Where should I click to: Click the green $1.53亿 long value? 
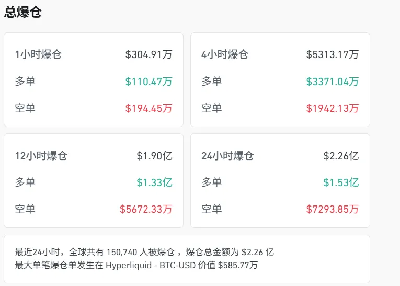click(341, 183)
